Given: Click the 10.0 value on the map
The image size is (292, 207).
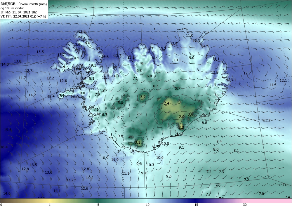Looking at the screenshot, I should (165, 144).
